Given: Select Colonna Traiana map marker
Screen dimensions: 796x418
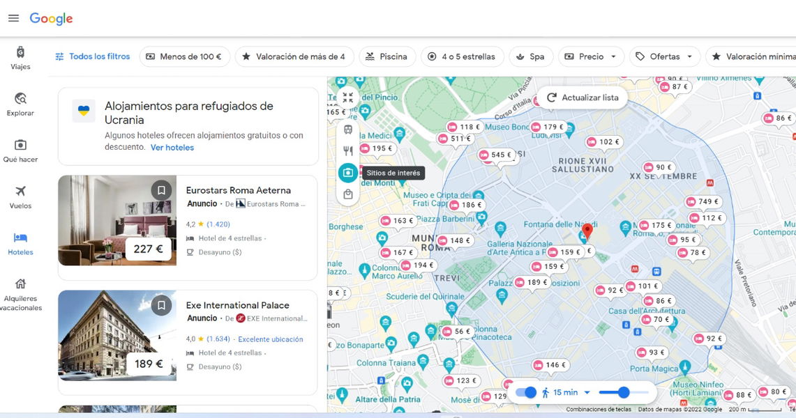Looking at the screenshot, I should pyautogui.click(x=423, y=362).
